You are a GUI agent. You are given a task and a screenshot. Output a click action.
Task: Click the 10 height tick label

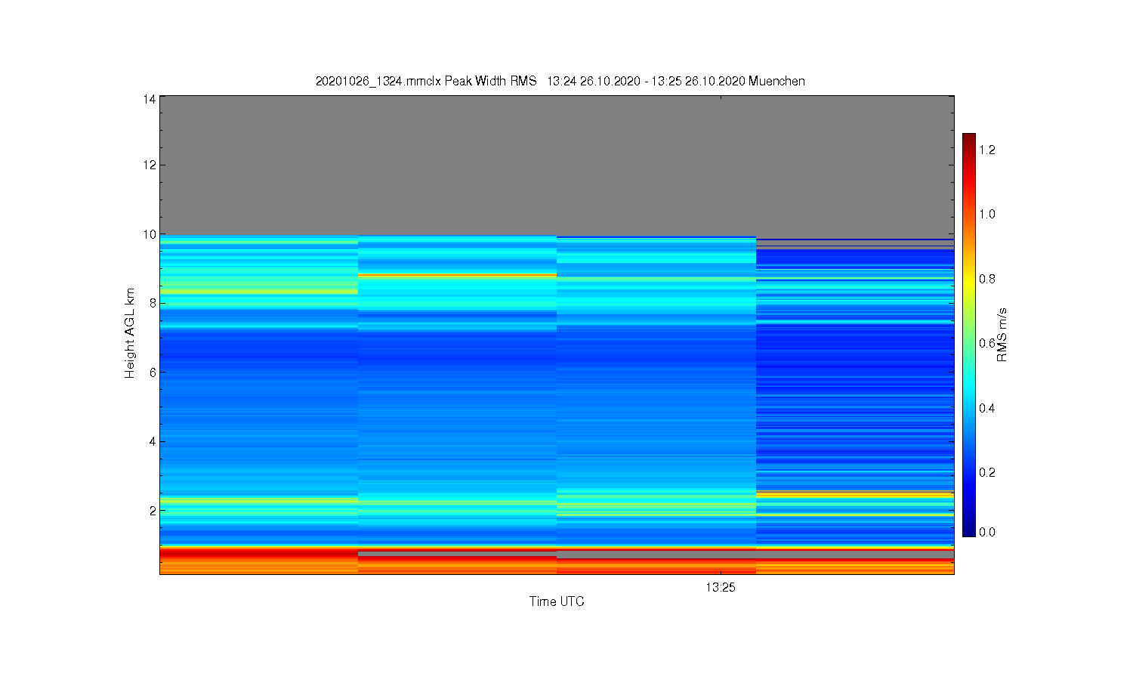pyautogui.click(x=150, y=234)
